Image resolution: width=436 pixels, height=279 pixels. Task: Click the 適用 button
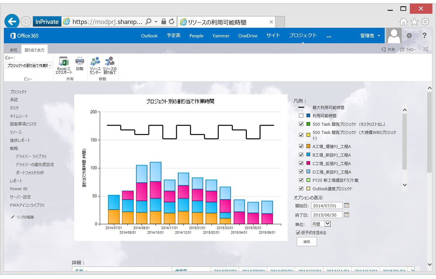[307, 242]
